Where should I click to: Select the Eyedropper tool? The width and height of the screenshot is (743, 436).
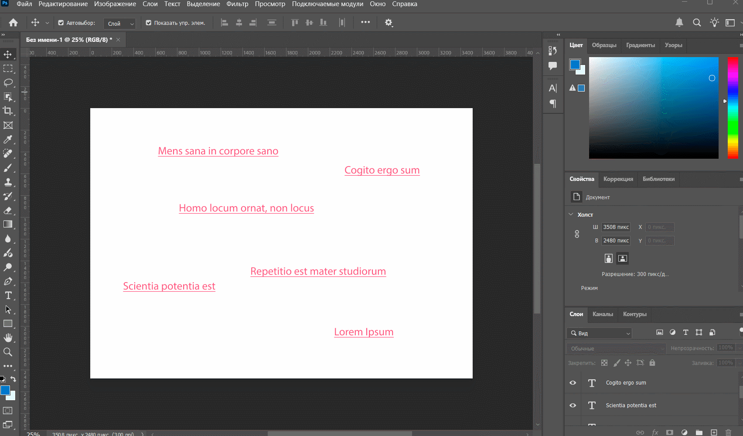tap(8, 140)
